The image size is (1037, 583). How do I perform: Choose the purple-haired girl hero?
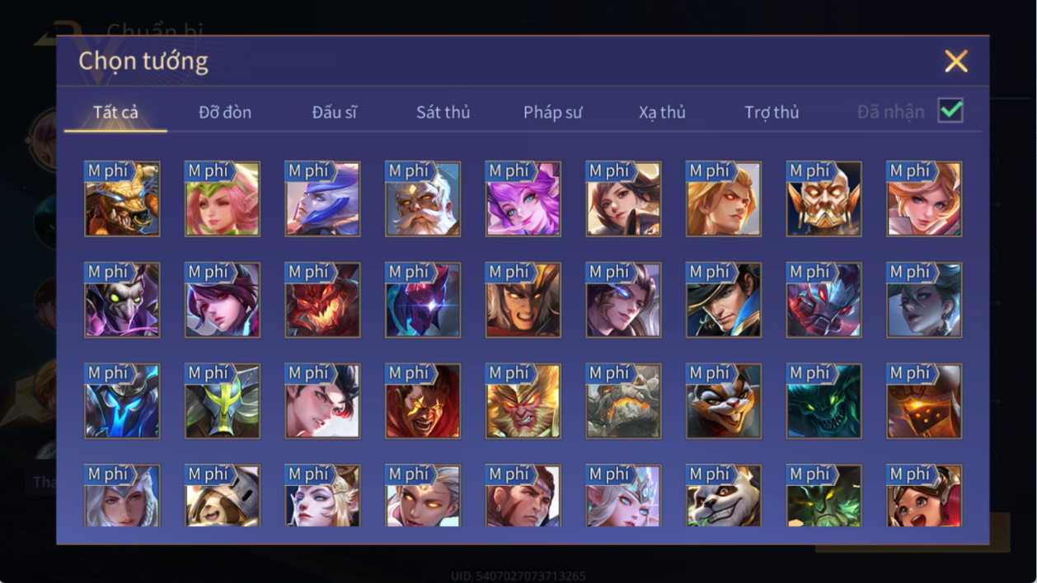tap(523, 199)
